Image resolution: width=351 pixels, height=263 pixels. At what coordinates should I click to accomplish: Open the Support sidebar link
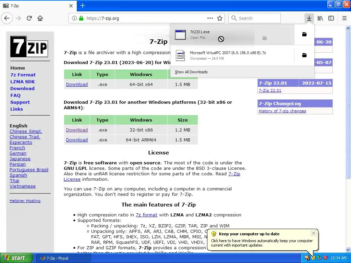click(20, 102)
